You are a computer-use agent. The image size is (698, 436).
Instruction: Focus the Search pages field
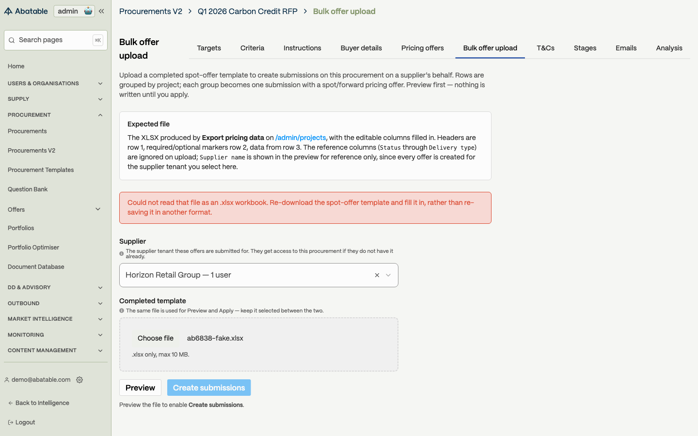[56, 40]
